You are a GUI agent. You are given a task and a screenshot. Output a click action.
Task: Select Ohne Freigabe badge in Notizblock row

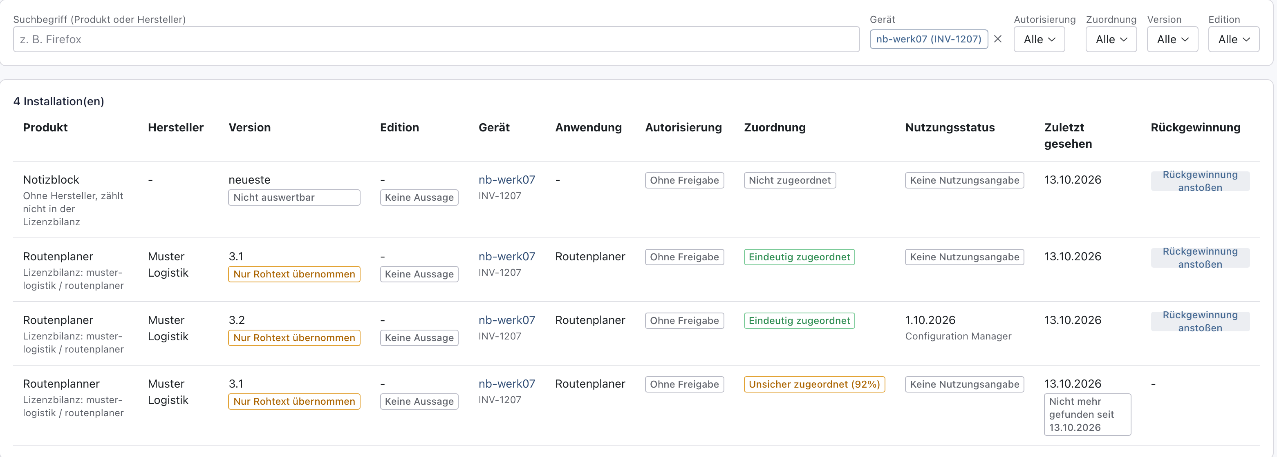pyautogui.click(x=684, y=180)
